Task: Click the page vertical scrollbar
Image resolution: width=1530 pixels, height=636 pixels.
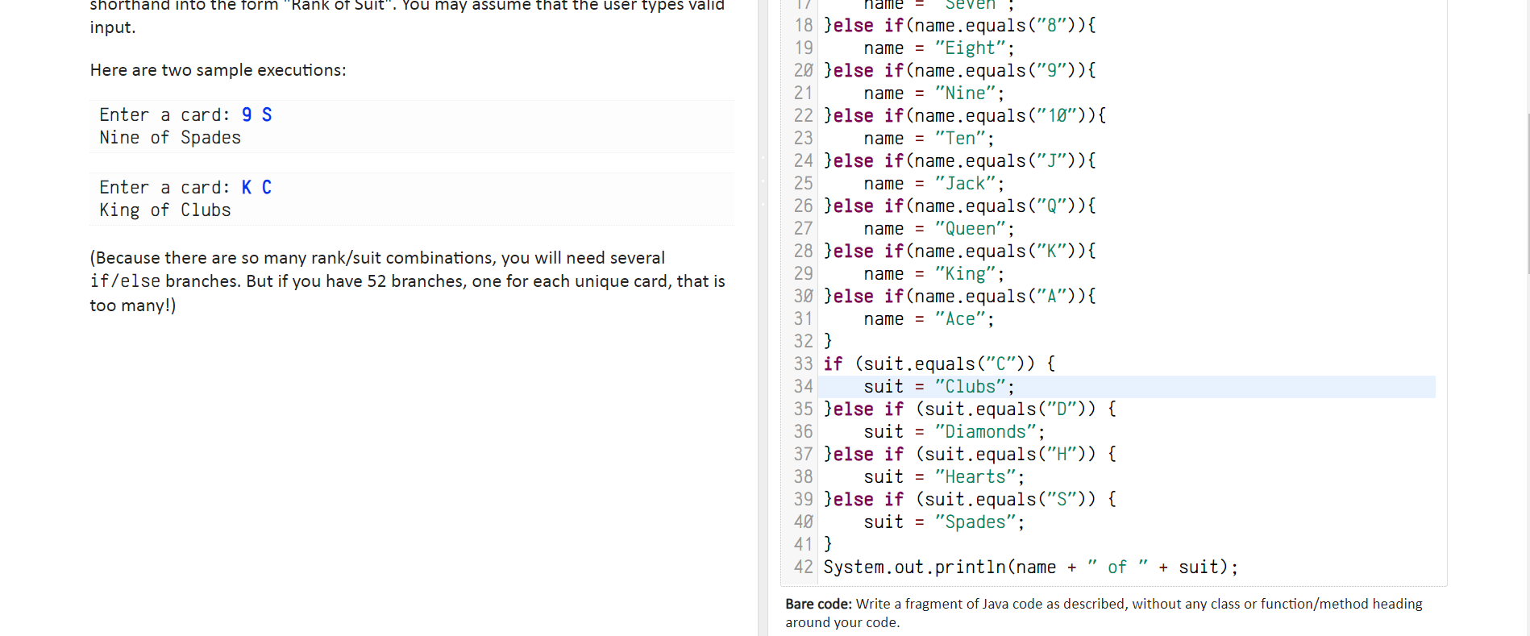Action: tap(1527, 193)
